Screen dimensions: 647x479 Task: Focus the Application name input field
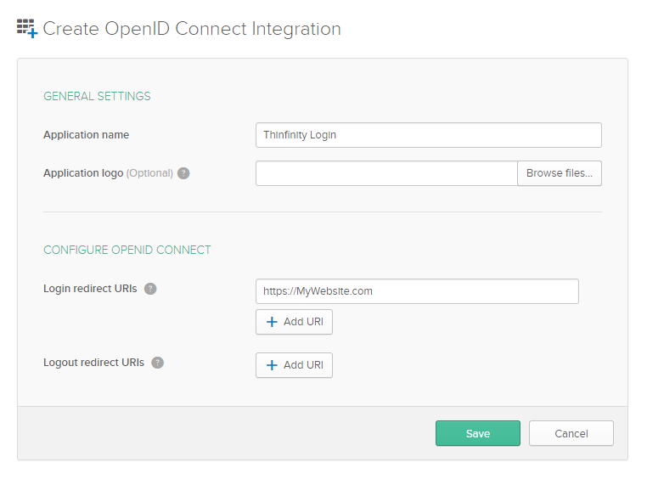pyautogui.click(x=428, y=135)
